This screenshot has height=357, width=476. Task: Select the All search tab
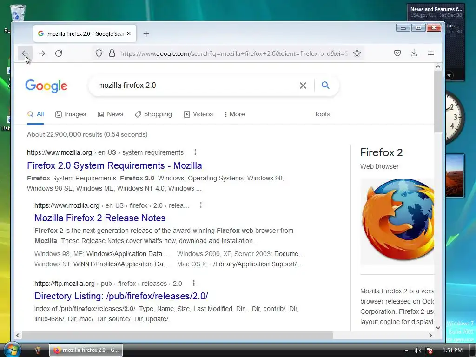(35, 114)
